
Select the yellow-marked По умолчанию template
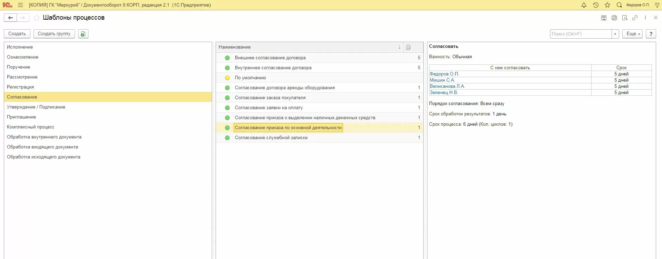click(250, 78)
